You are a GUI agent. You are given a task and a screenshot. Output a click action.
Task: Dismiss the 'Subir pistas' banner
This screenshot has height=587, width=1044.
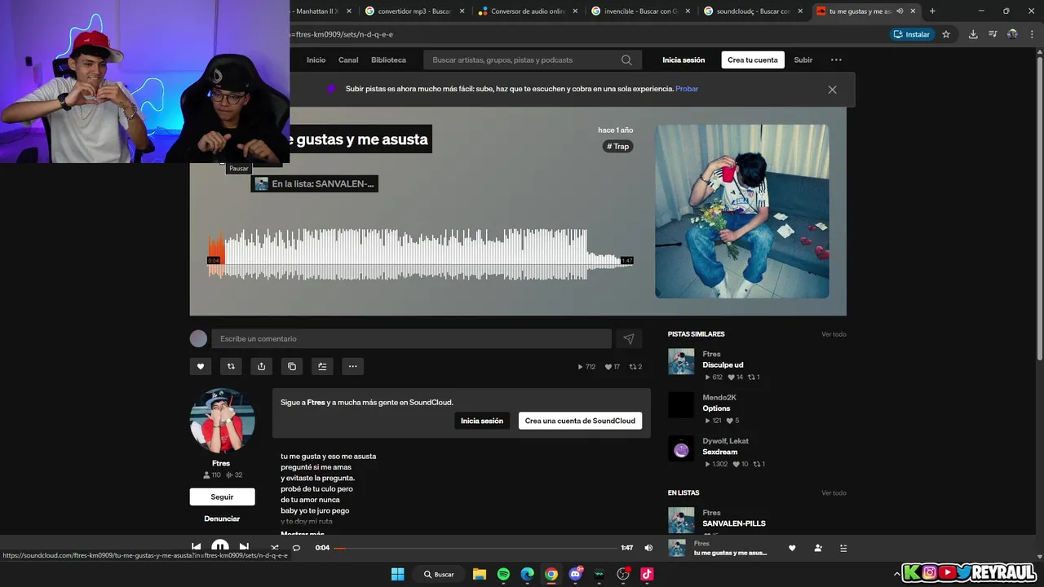832,90
